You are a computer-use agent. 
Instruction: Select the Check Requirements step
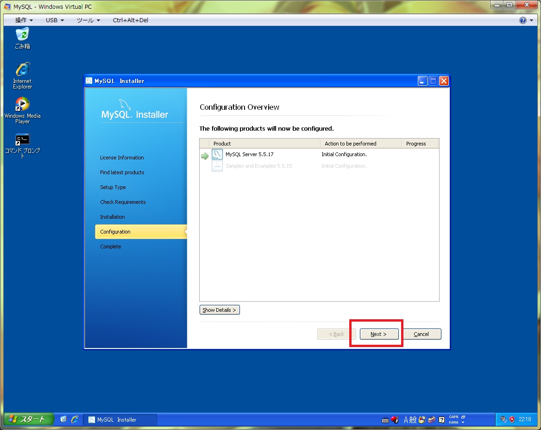(x=123, y=202)
